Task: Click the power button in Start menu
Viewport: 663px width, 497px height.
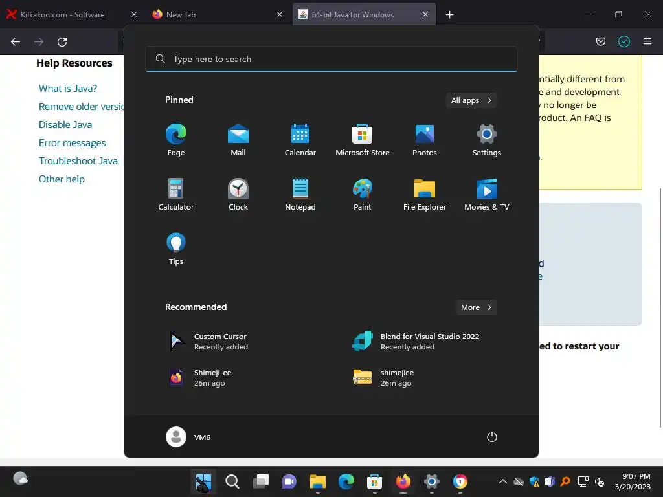Action: pyautogui.click(x=492, y=437)
